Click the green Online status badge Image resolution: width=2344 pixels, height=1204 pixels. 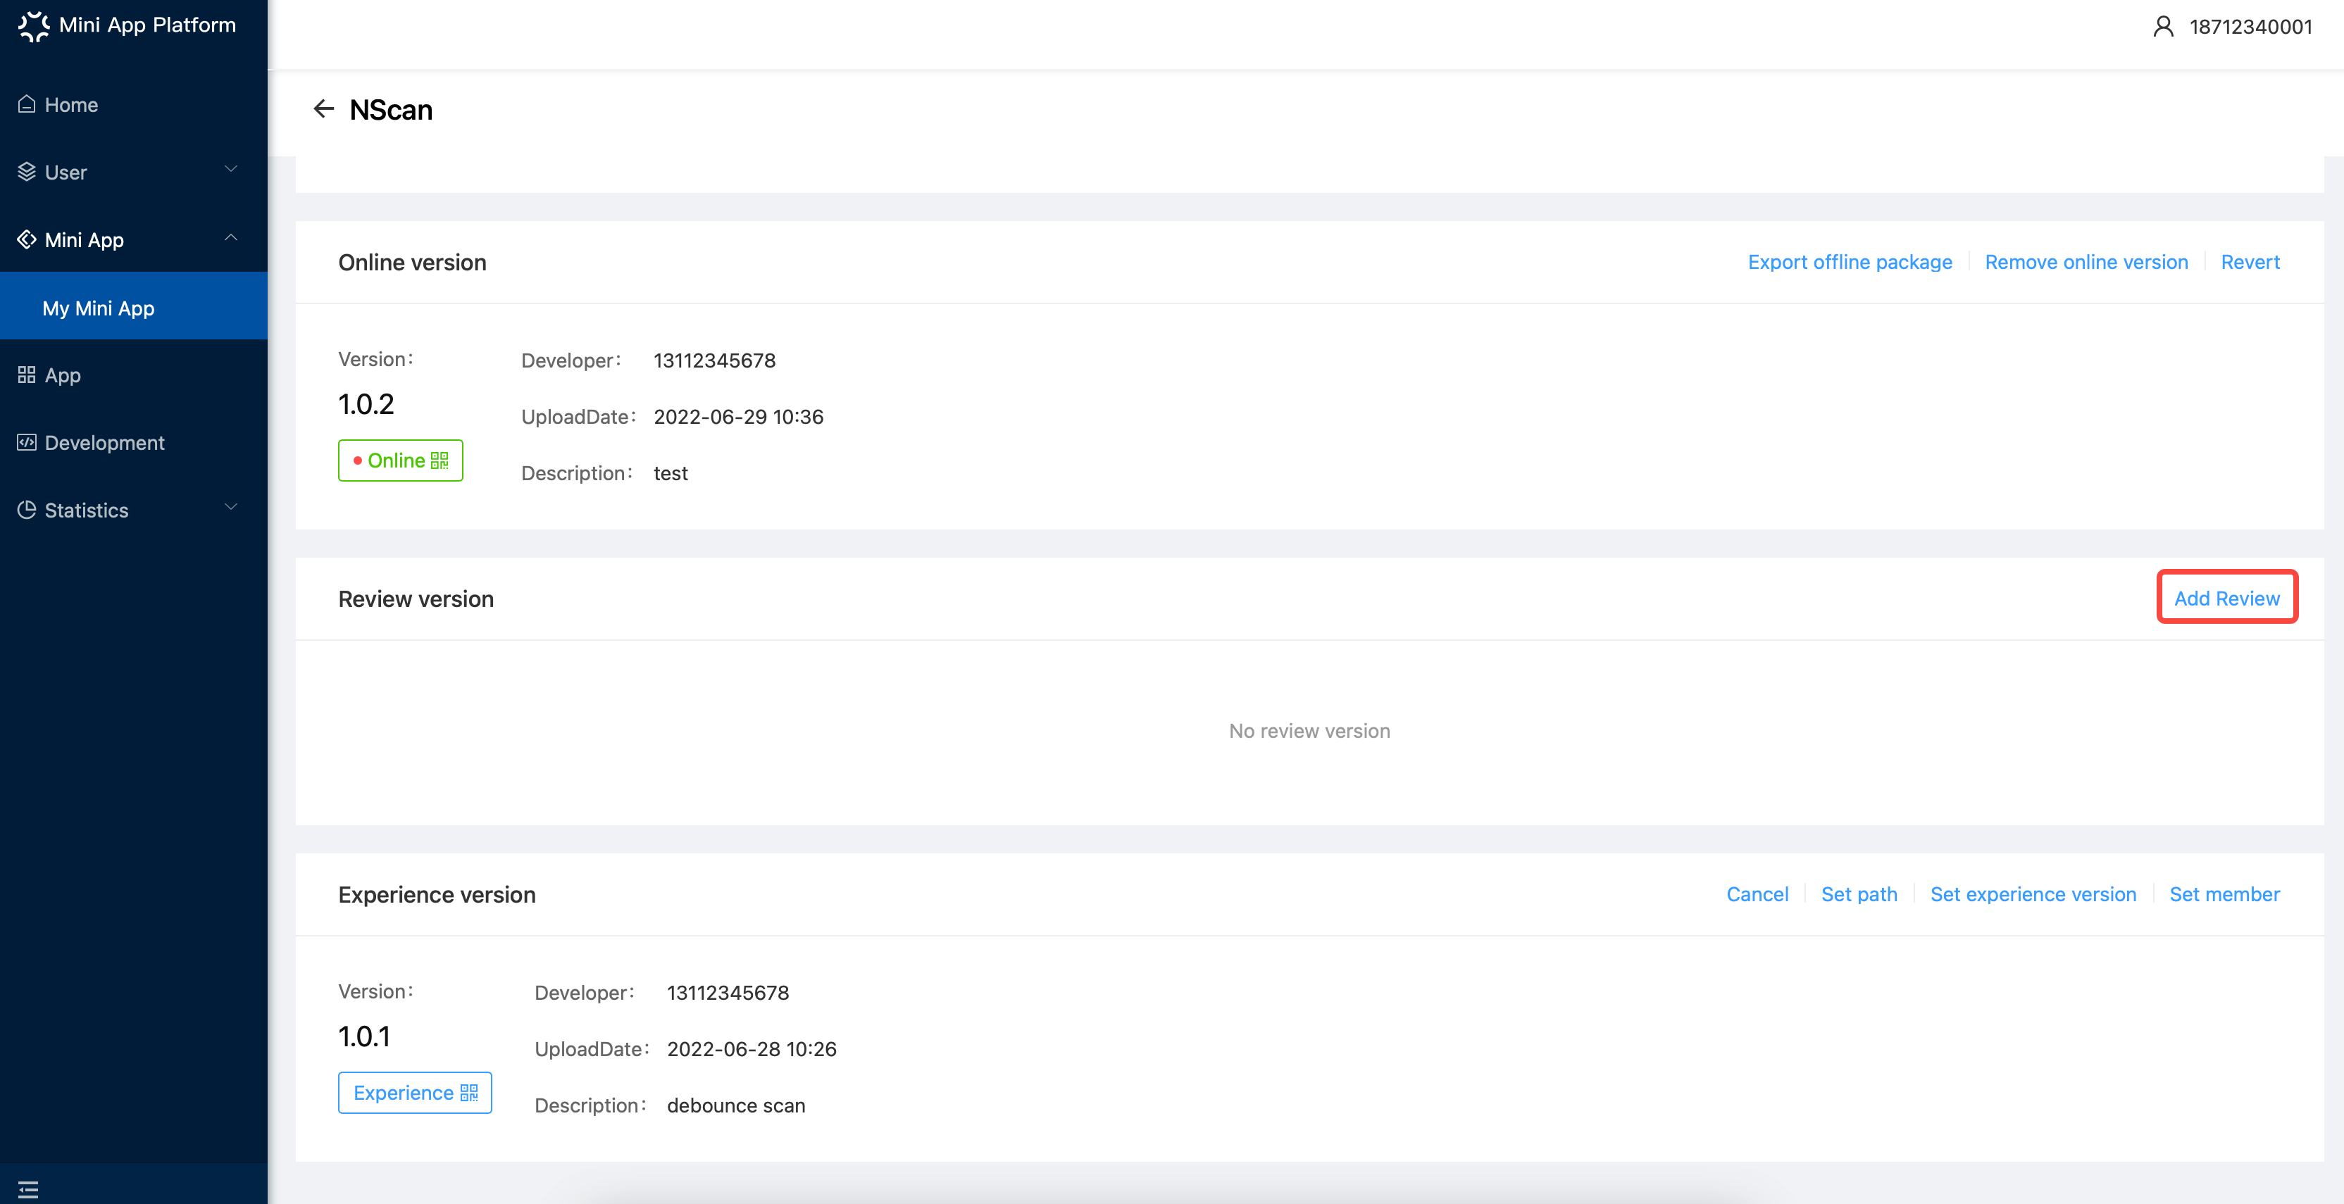(400, 461)
